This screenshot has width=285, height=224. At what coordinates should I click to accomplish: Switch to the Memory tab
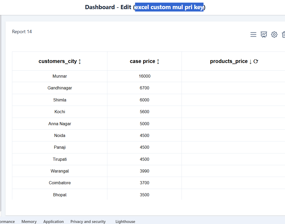pos(29,221)
